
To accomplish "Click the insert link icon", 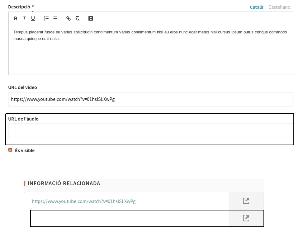I will point(69,19).
